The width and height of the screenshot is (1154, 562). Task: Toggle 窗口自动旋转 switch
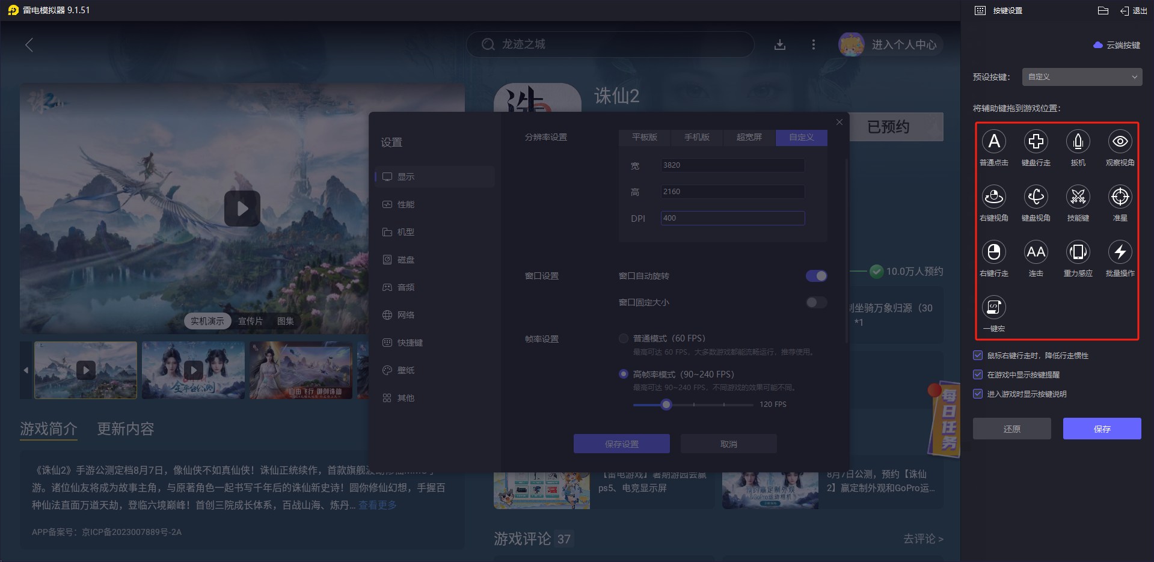point(816,276)
